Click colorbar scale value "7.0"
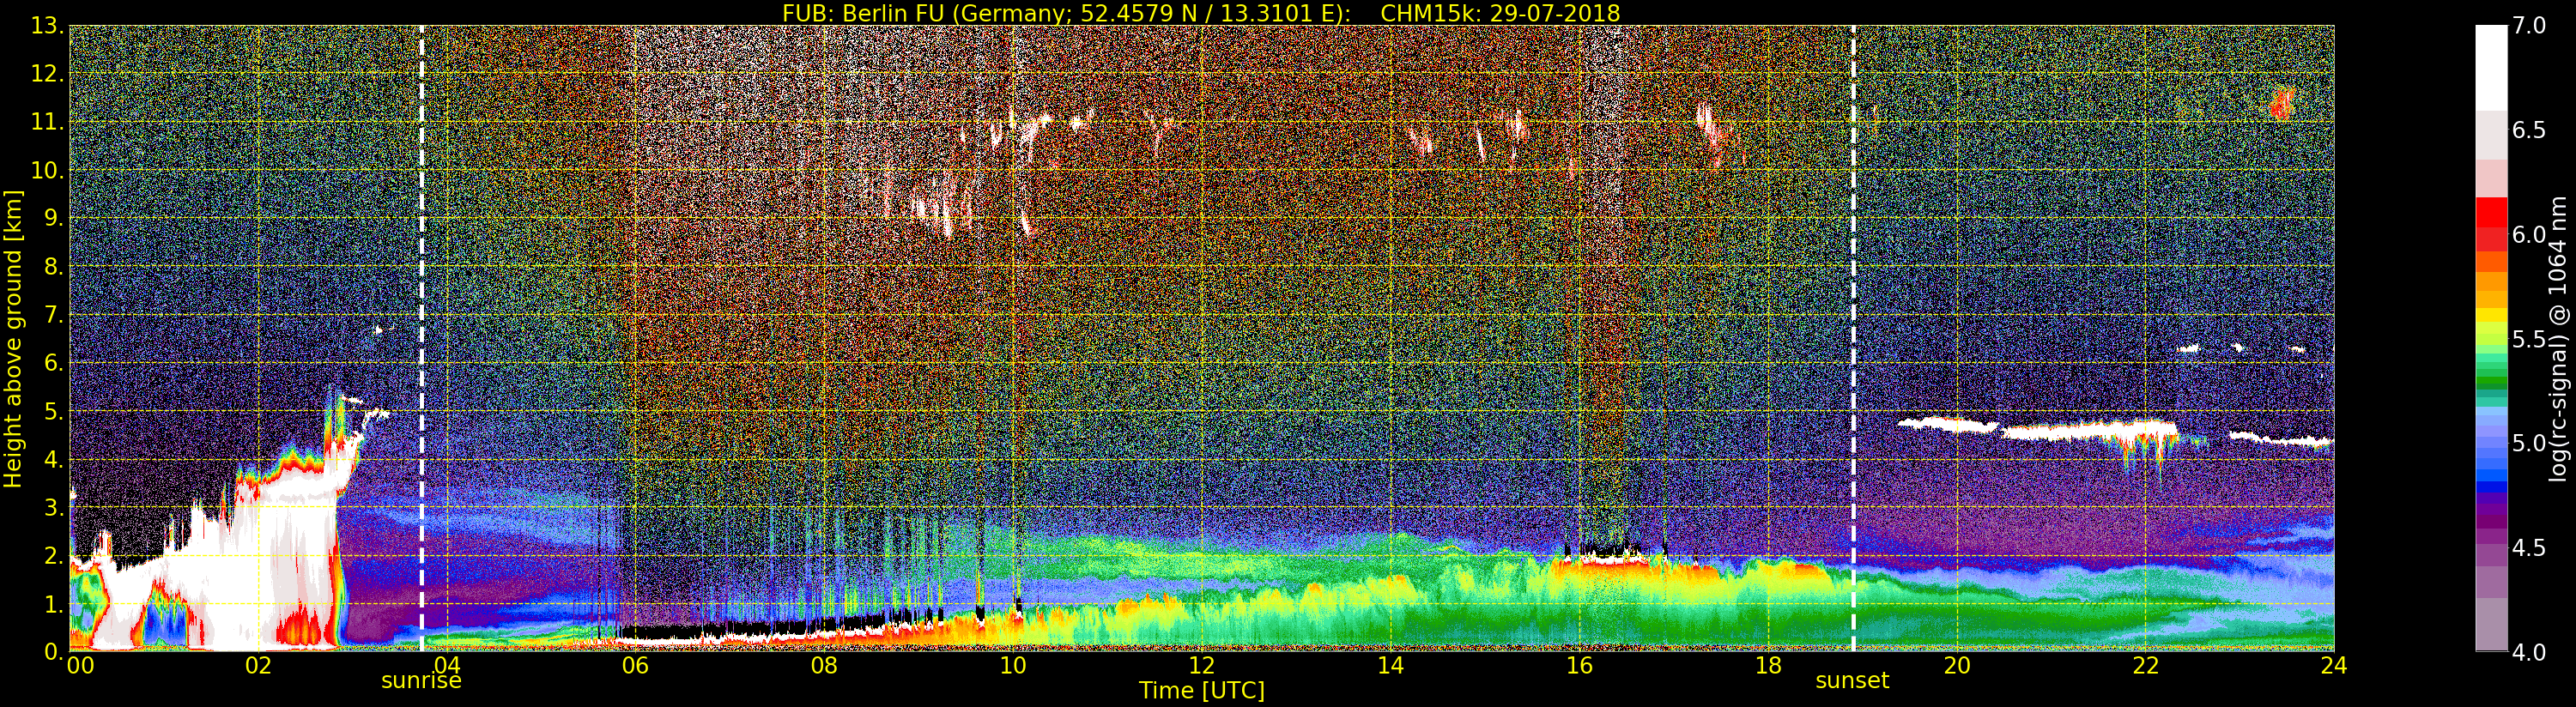The height and width of the screenshot is (707, 2576). (x=2529, y=26)
